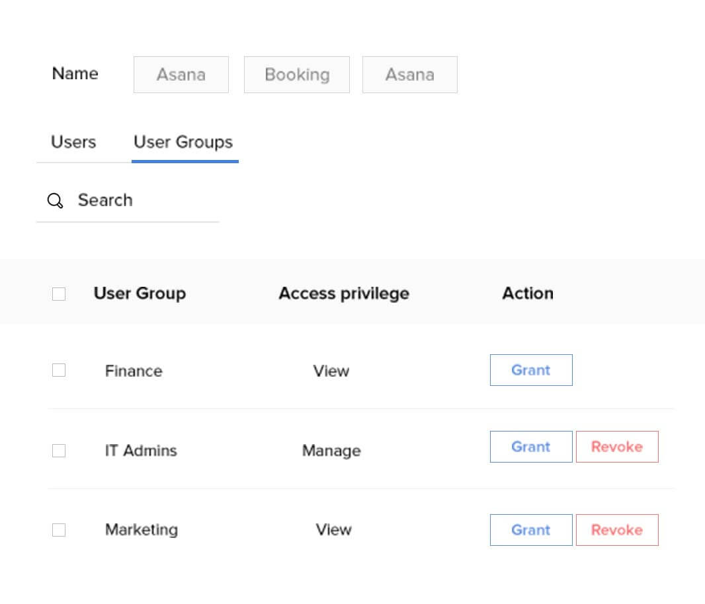
Task: Click the Access privilege column header
Action: coord(344,293)
